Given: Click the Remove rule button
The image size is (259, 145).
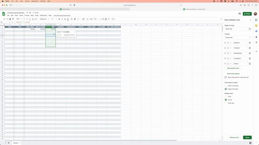Looking at the screenshot, I should 234,137.
